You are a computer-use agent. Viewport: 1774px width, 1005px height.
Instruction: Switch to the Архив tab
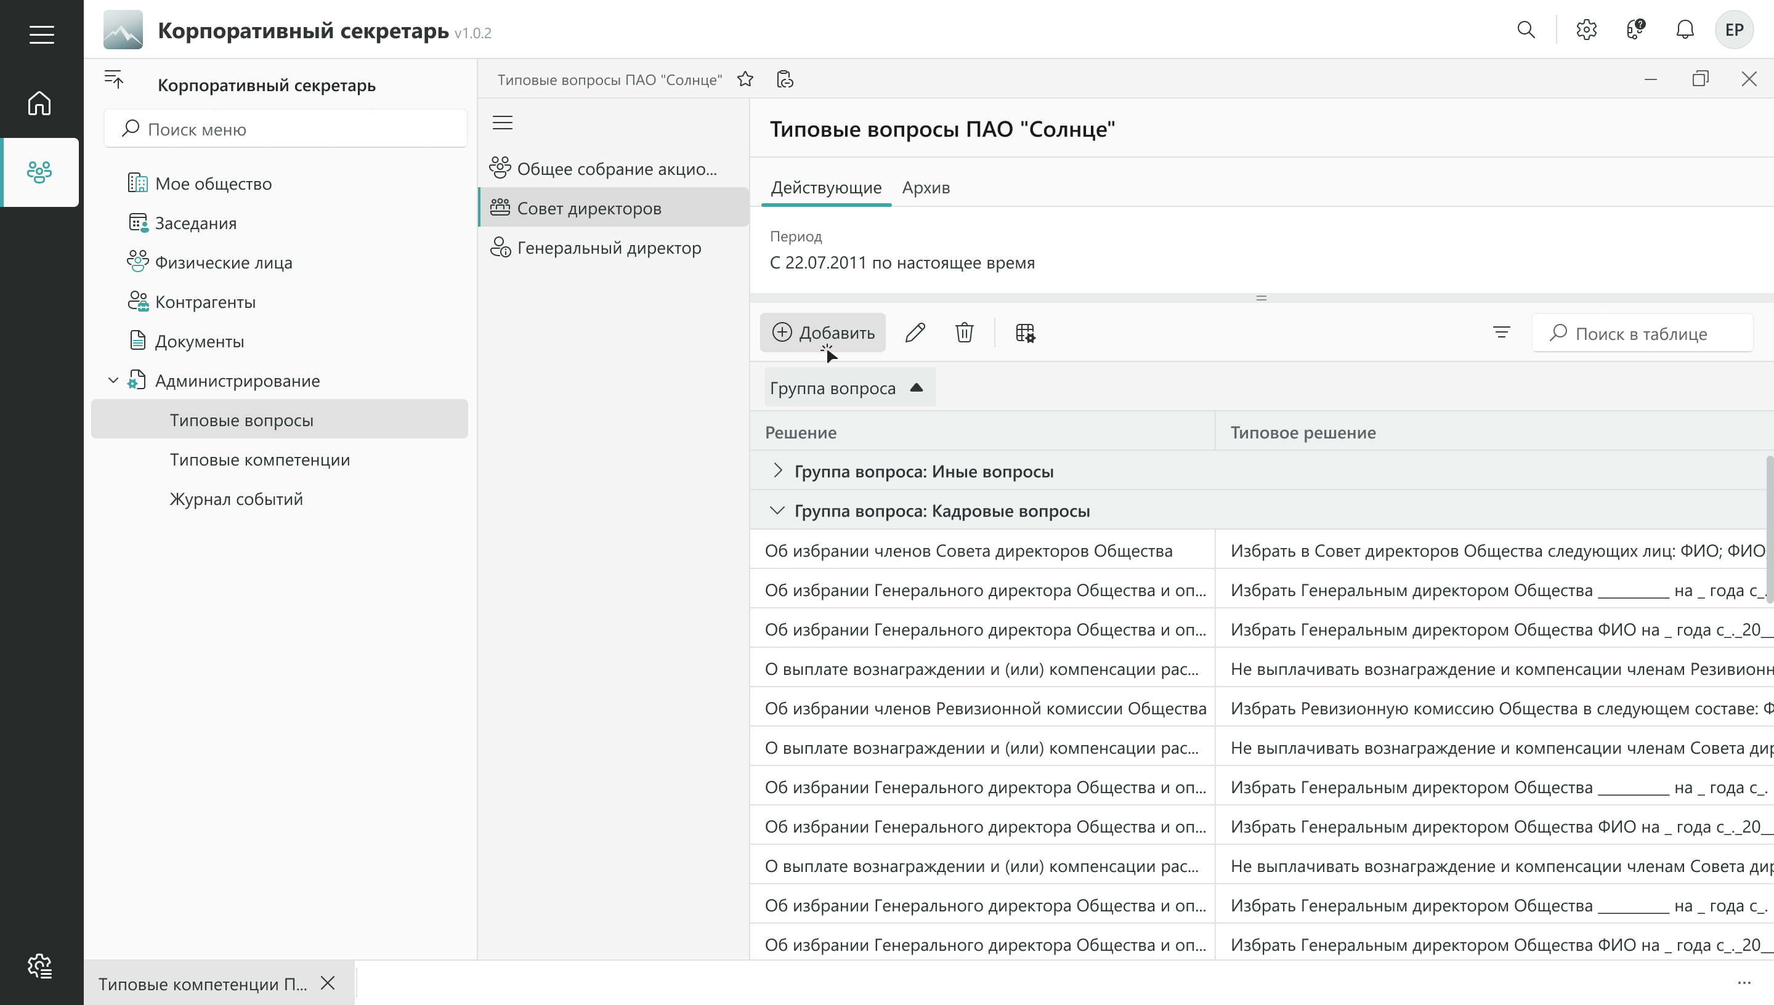(926, 188)
